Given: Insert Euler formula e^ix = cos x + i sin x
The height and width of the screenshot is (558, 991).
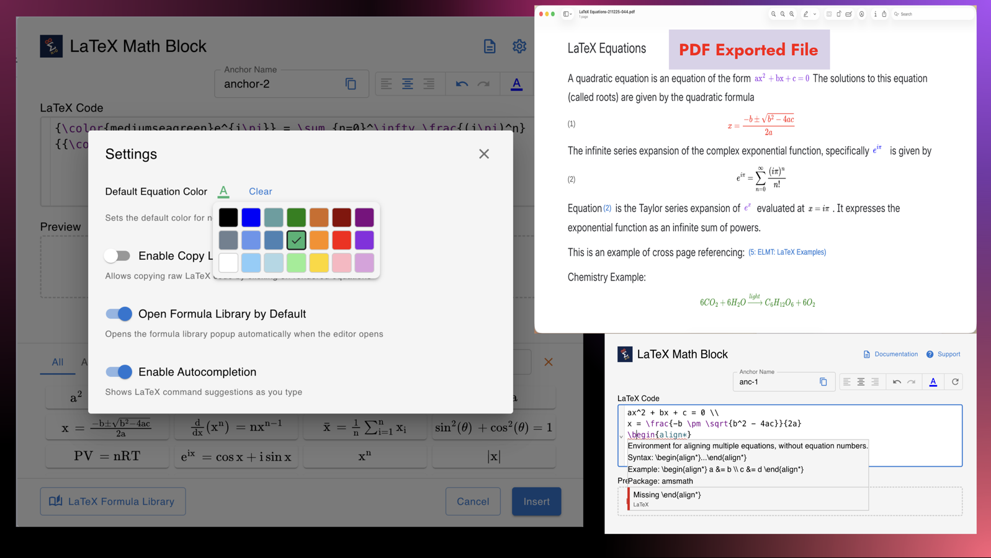Looking at the screenshot, I should point(236,456).
